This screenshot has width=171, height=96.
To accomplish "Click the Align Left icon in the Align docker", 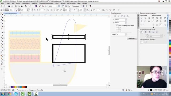I will pos(142,18).
